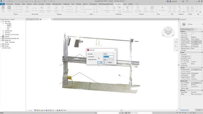Open the Properties help link
203x114 pixels.
coord(185,110)
